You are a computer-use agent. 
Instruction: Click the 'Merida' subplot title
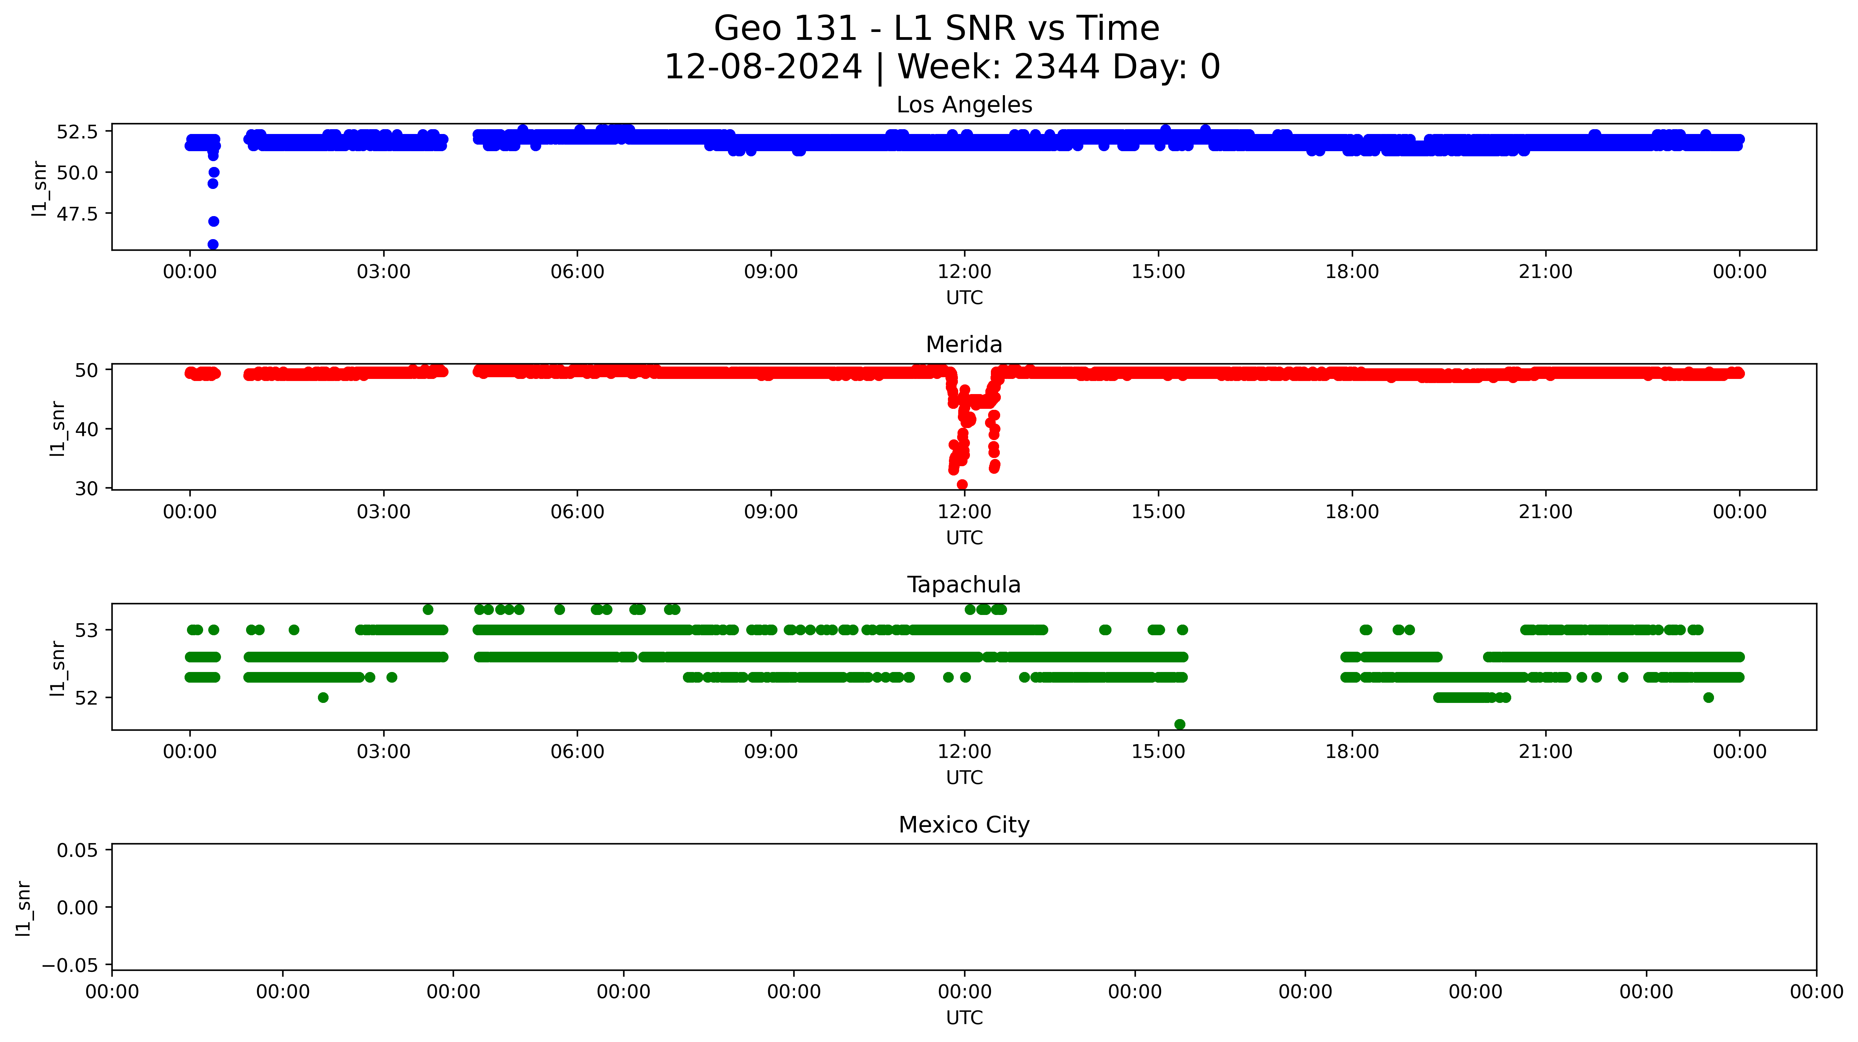[x=964, y=345]
